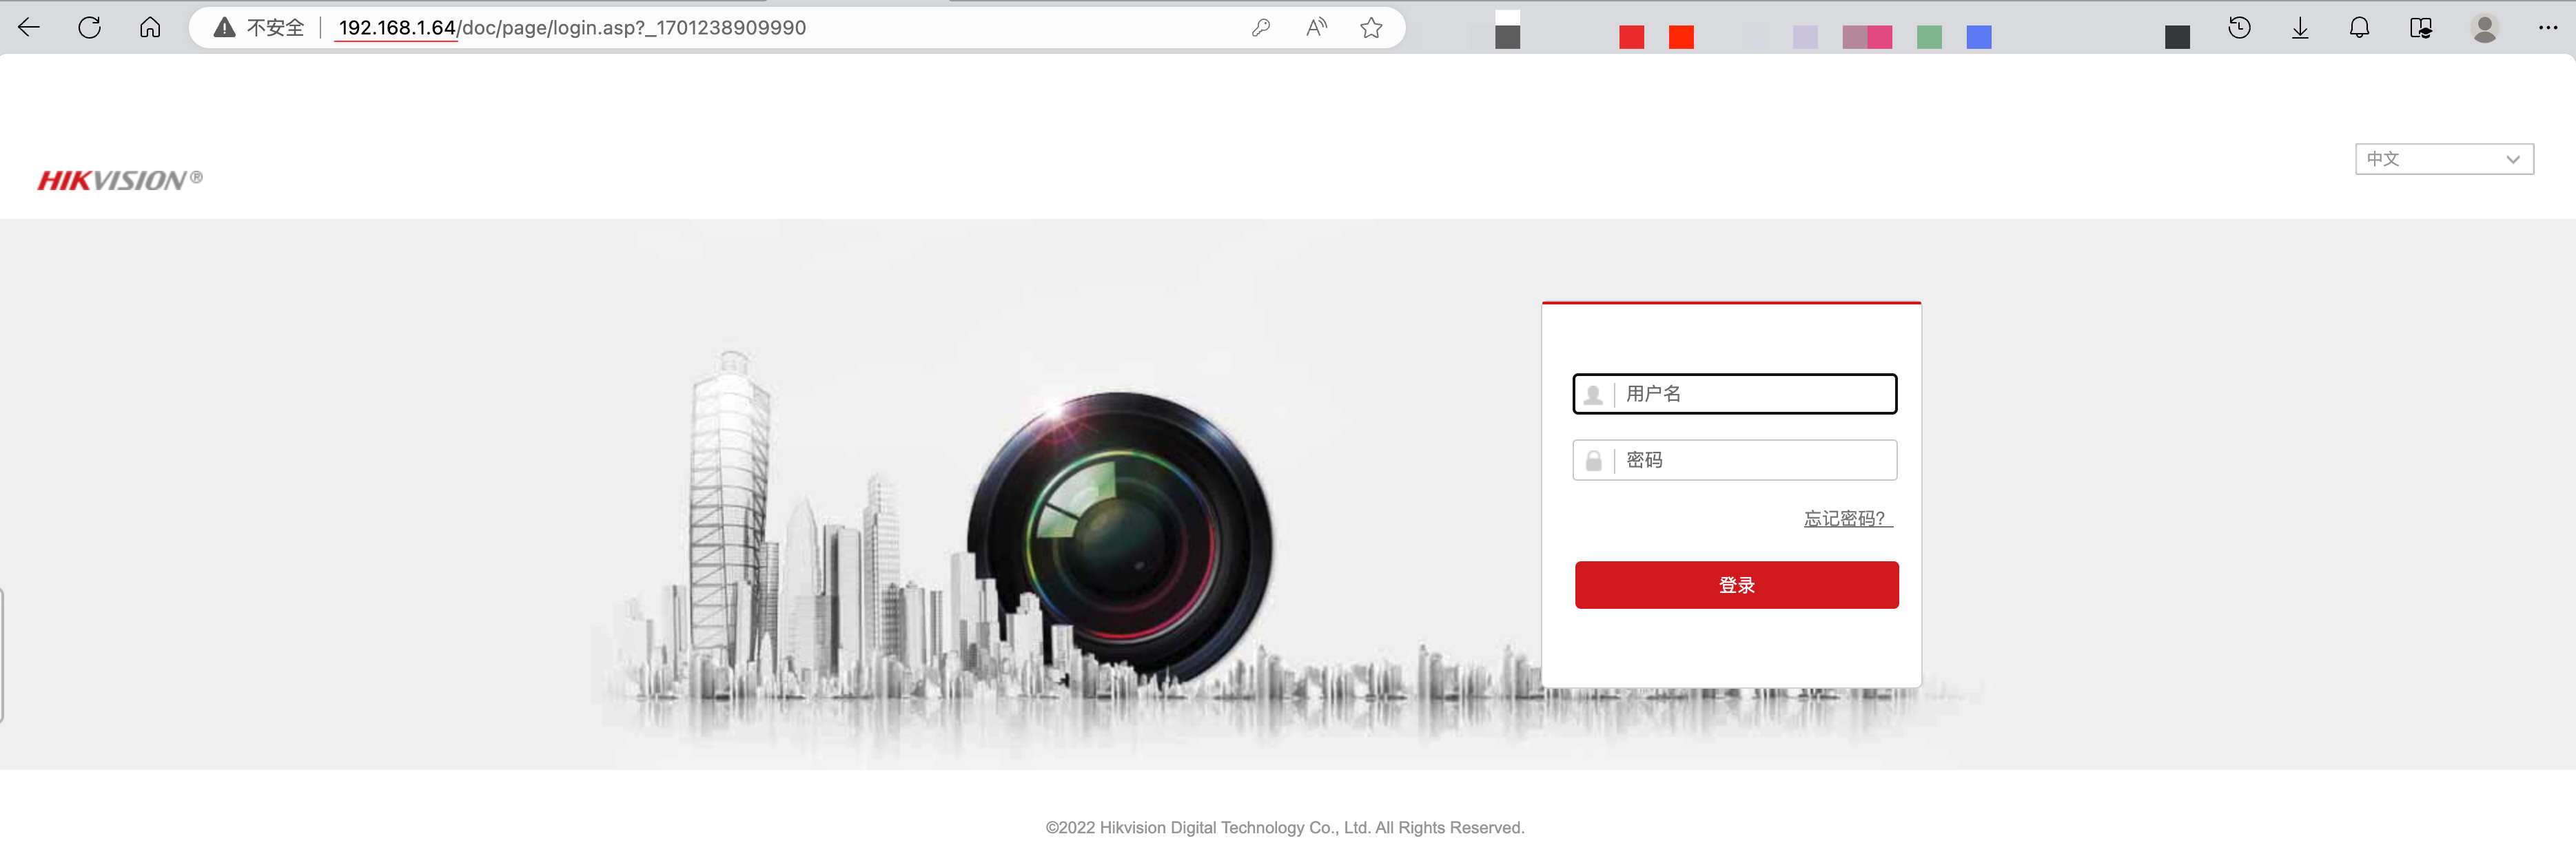Focus the 密码 password field

[x=1735, y=459]
